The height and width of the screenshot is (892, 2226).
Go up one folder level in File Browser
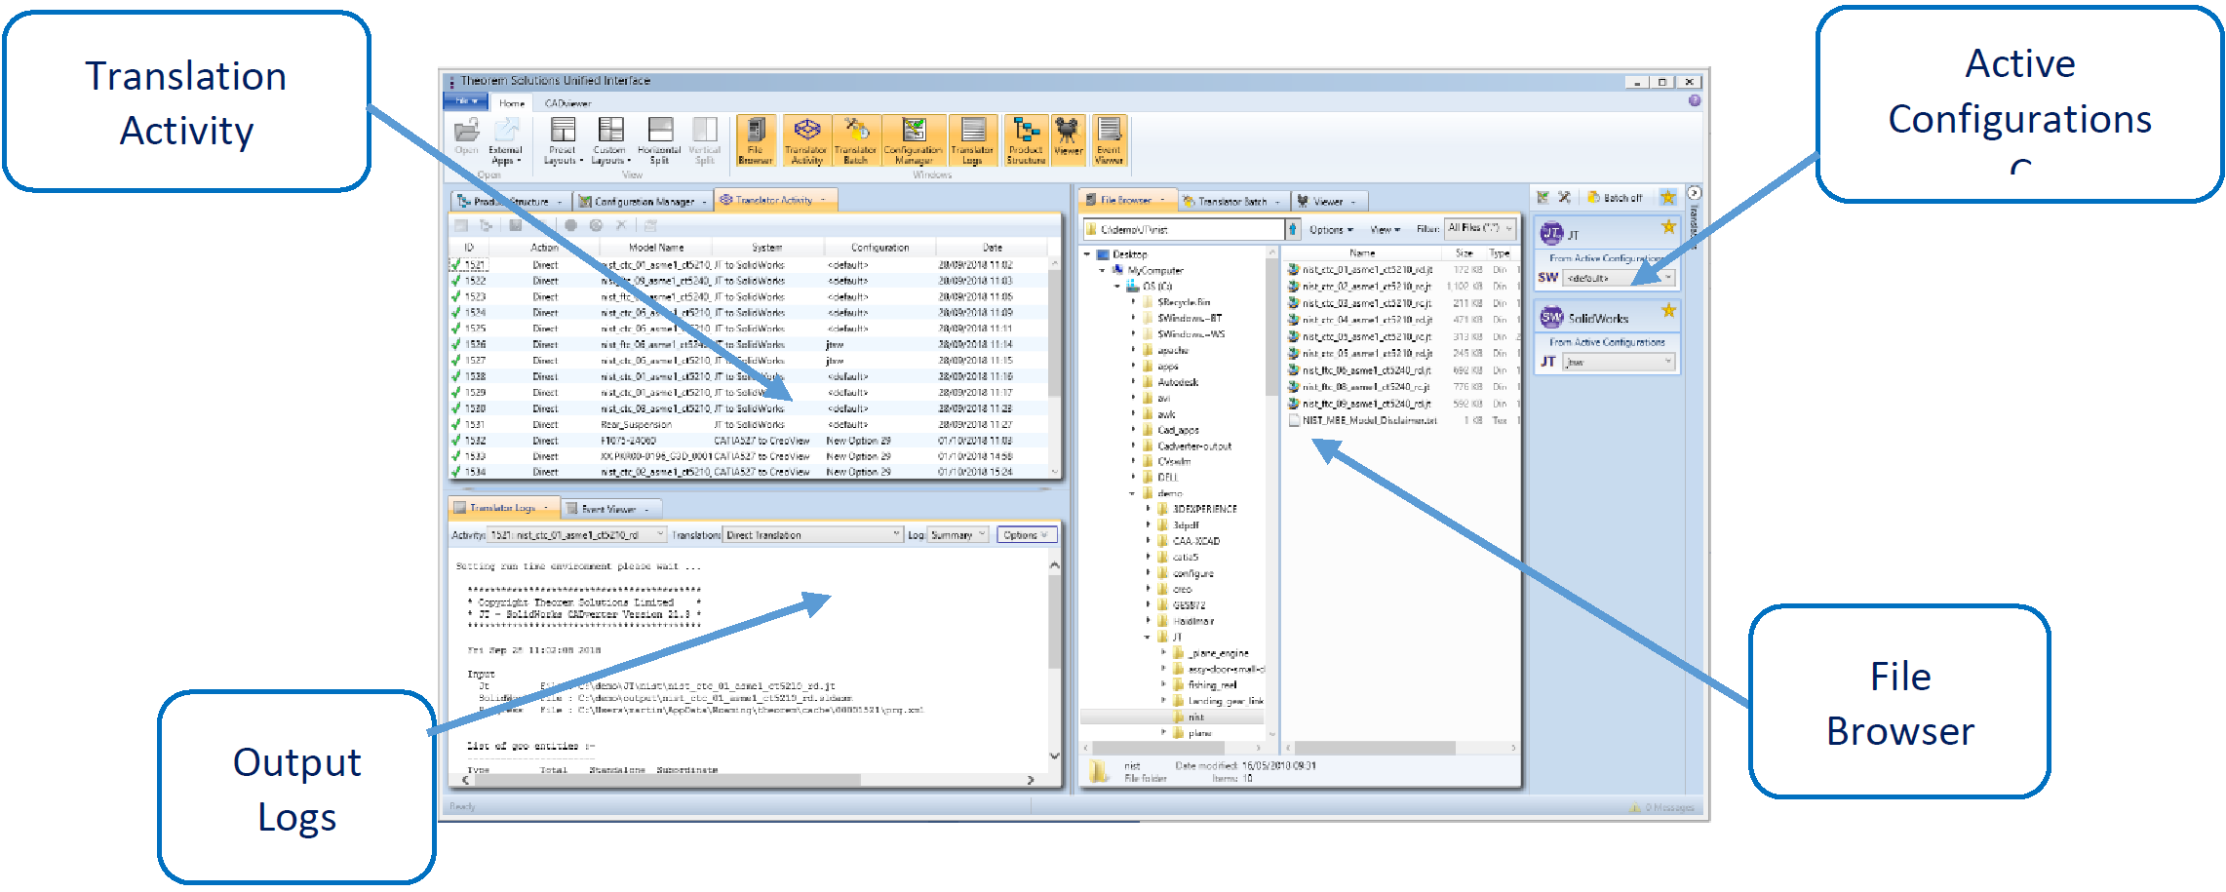pyautogui.click(x=1294, y=229)
